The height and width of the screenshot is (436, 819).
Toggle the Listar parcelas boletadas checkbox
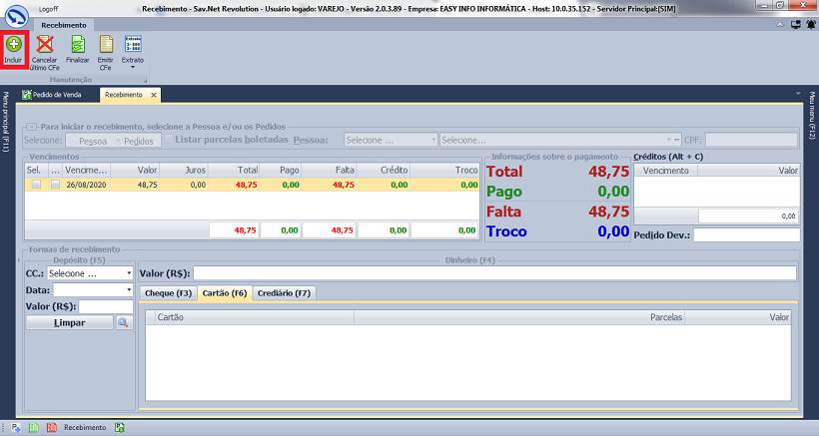click(x=166, y=141)
